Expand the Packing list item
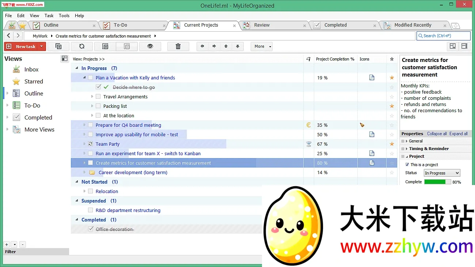The width and height of the screenshot is (475, 267). point(92,106)
